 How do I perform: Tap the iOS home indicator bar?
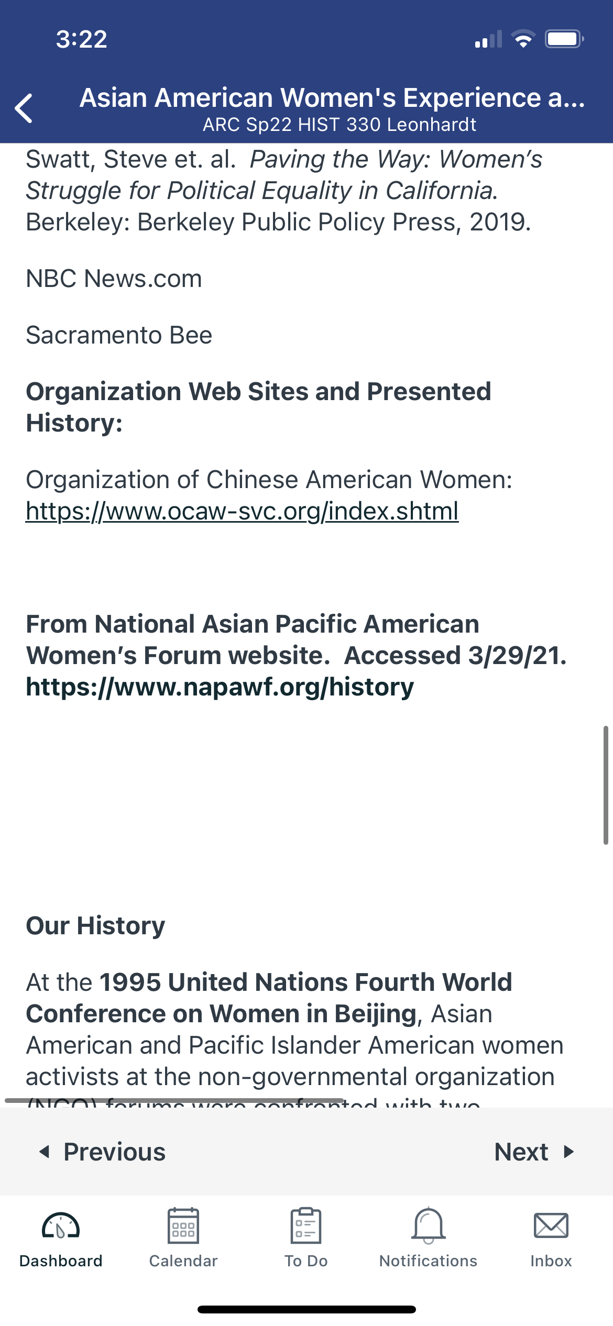click(306, 1309)
